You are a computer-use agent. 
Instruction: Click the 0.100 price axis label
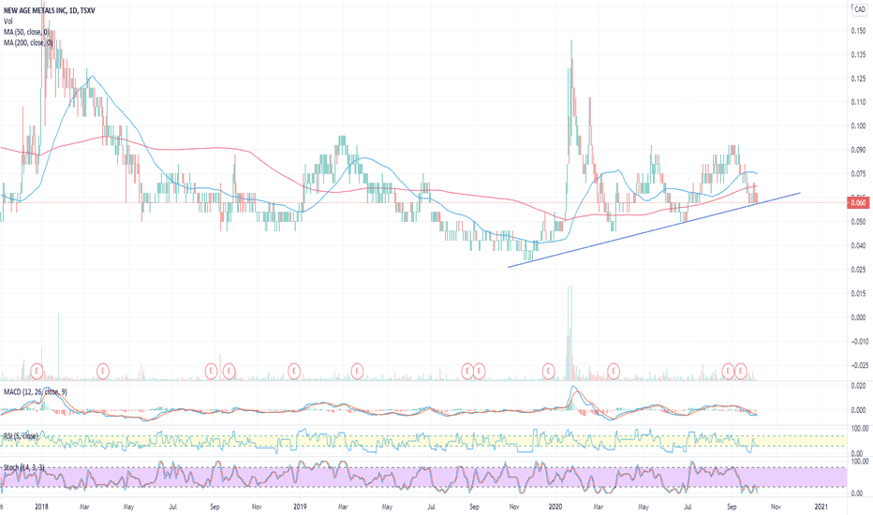click(x=858, y=126)
